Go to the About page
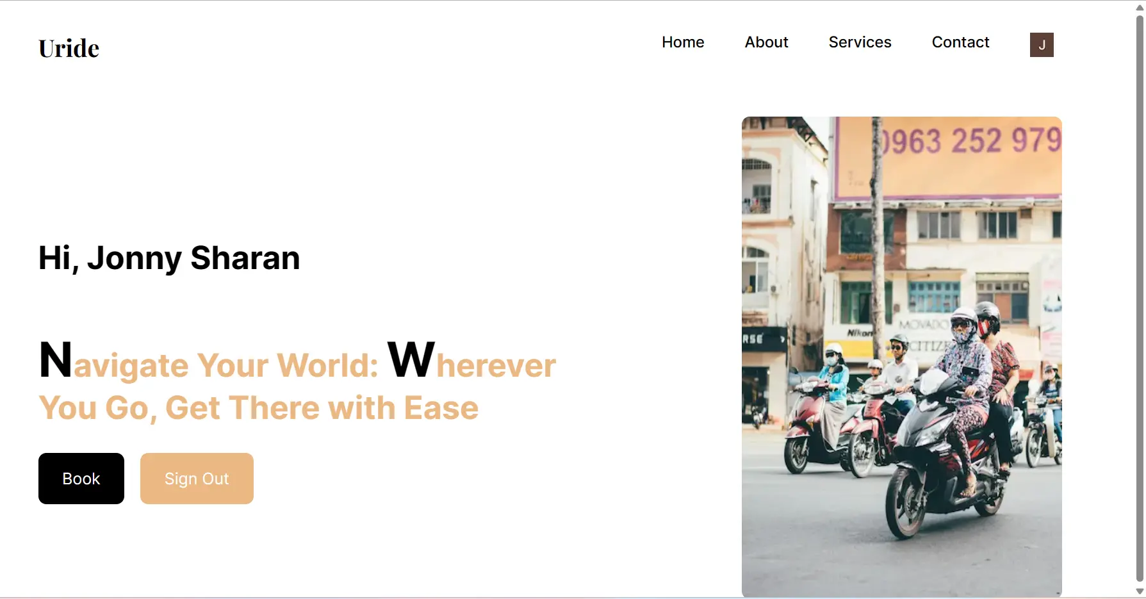 pyautogui.click(x=766, y=42)
